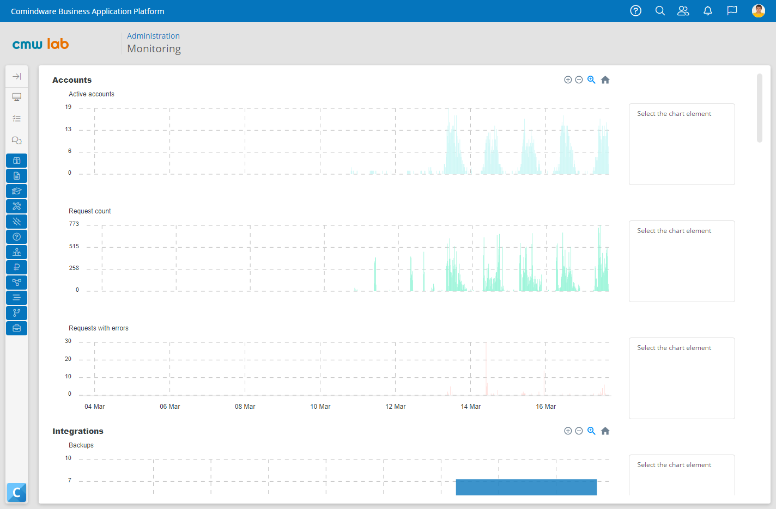Zoom out the Integrations chart

pos(579,431)
